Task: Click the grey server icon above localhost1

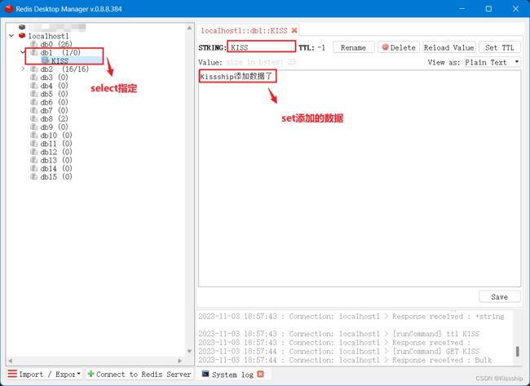Action: 22,27
